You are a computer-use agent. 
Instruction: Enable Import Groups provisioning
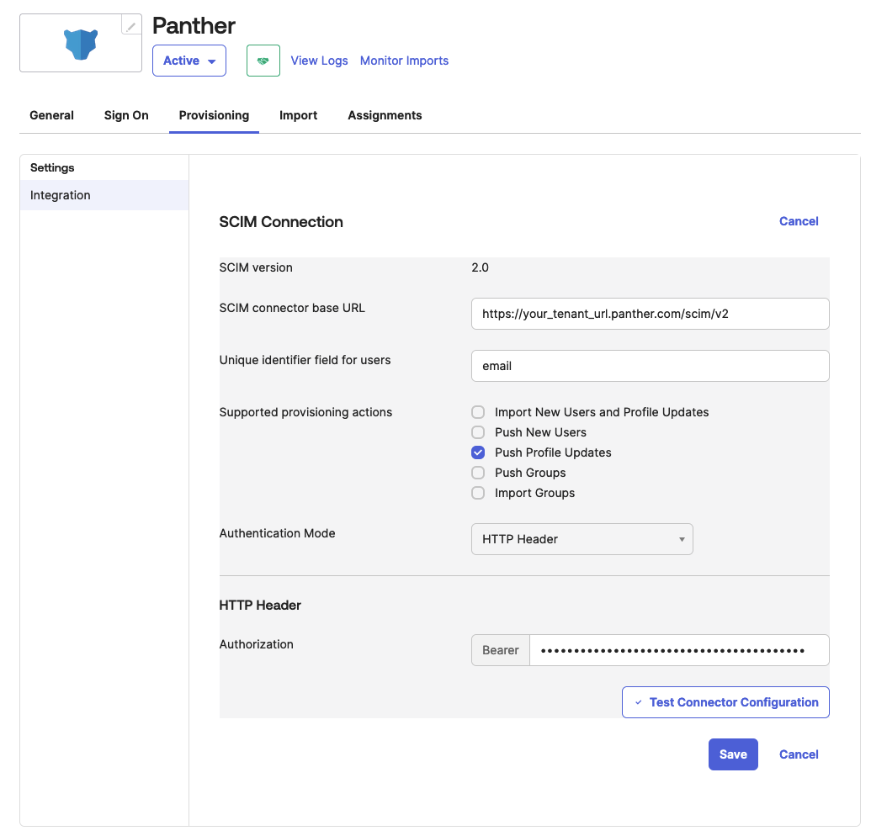point(478,493)
